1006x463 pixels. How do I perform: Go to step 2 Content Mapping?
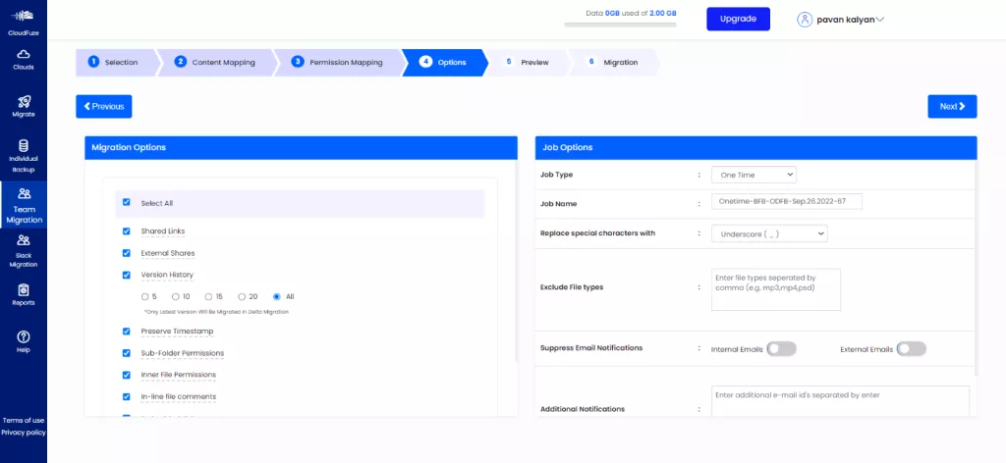pos(216,62)
